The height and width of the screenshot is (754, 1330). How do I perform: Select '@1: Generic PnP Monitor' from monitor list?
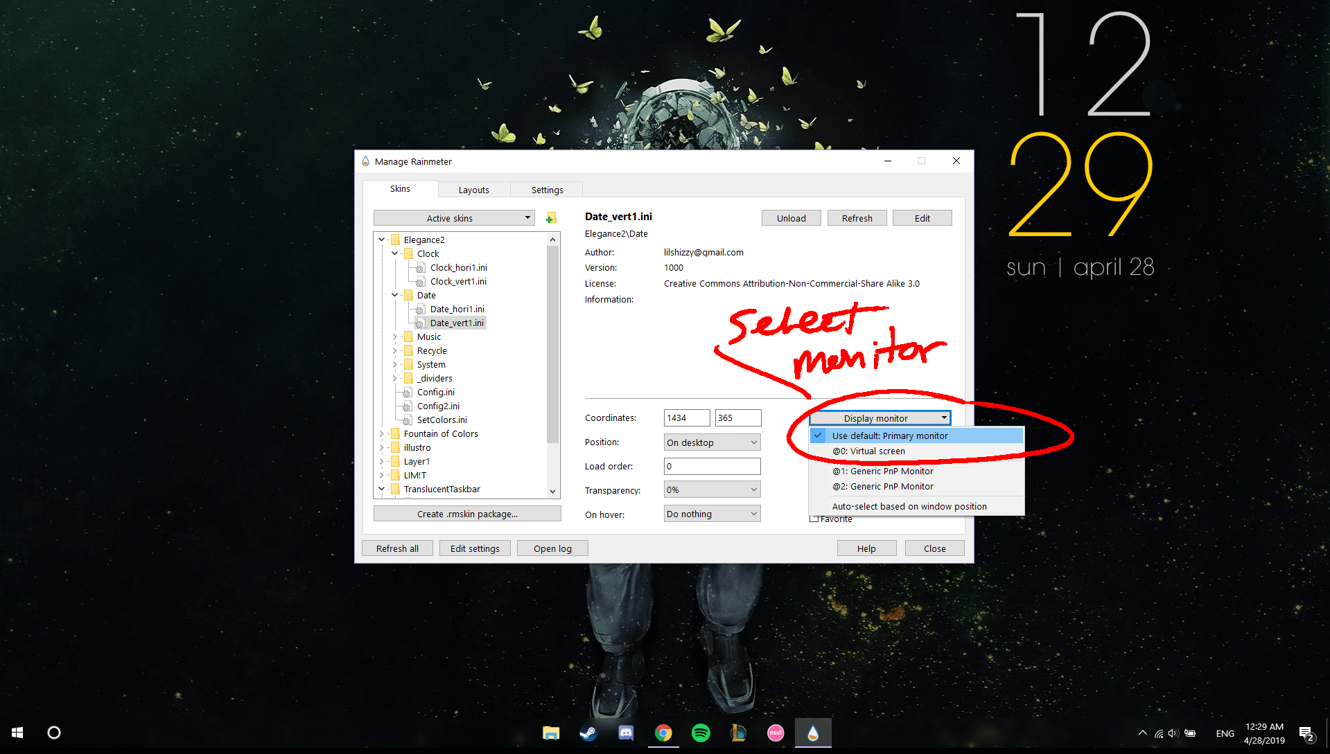tap(882, 471)
